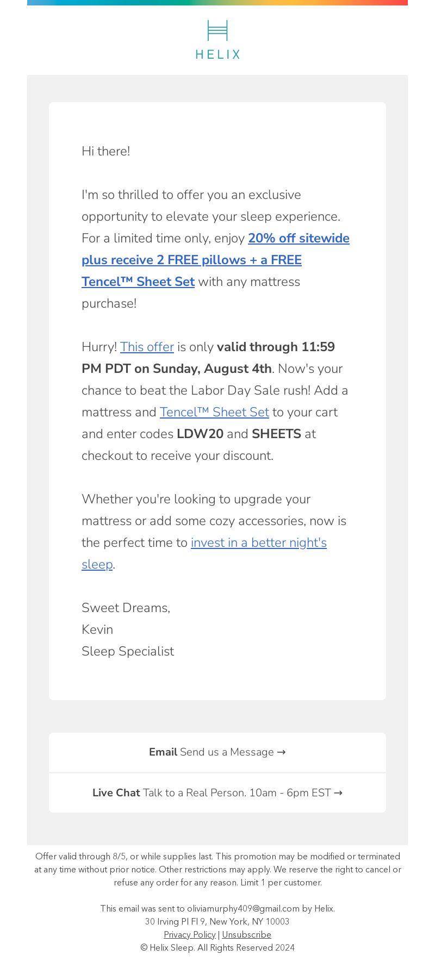The image size is (435, 961).
Task: Click the SHEETS promo code text
Action: coord(276,434)
